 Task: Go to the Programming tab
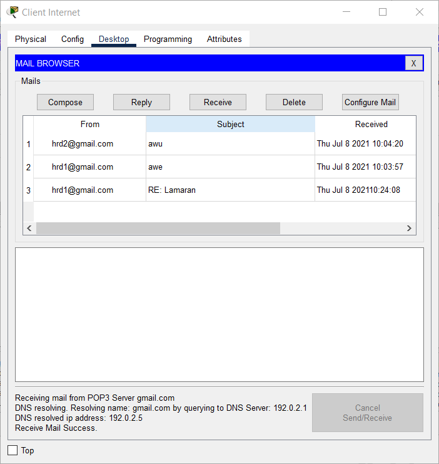[168, 39]
